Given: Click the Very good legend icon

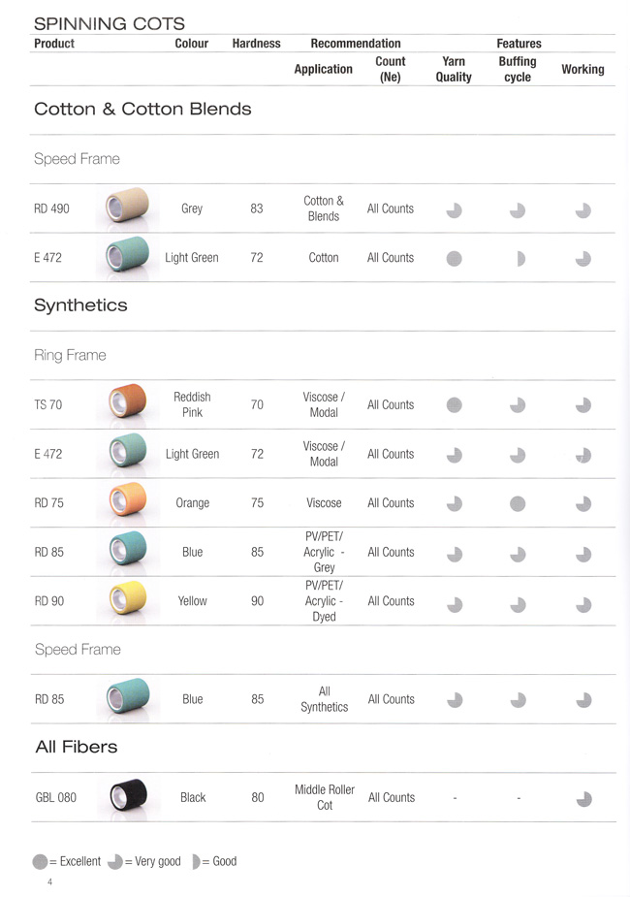Looking at the screenshot, I should pyautogui.click(x=115, y=861).
